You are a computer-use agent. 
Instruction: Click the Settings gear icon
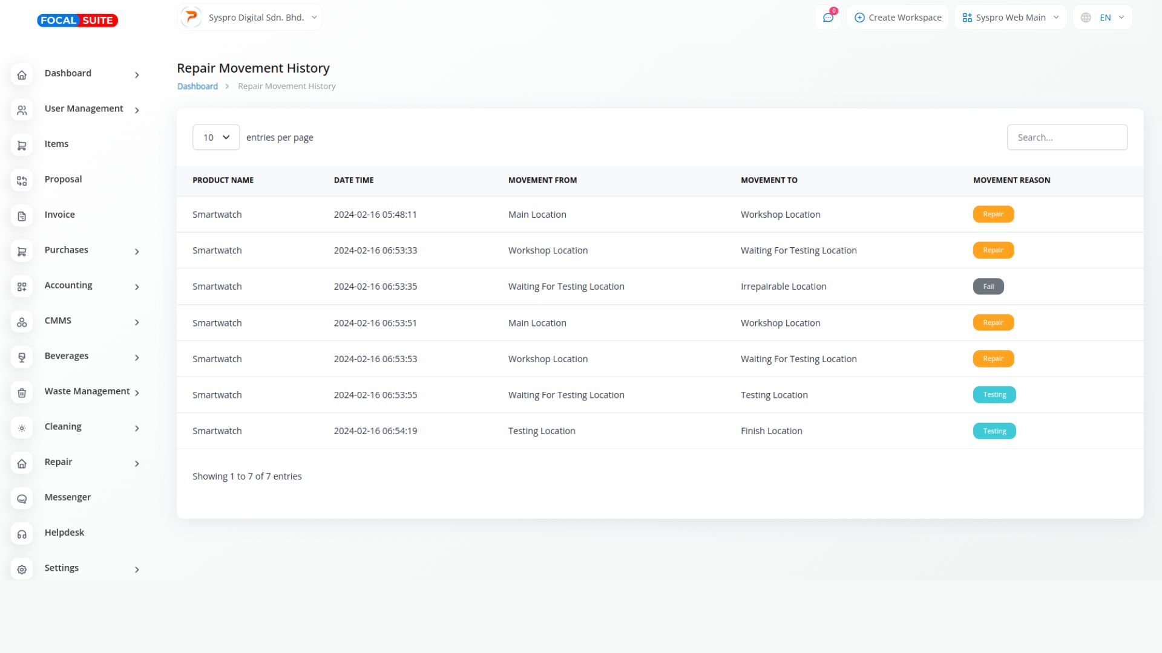(22, 570)
